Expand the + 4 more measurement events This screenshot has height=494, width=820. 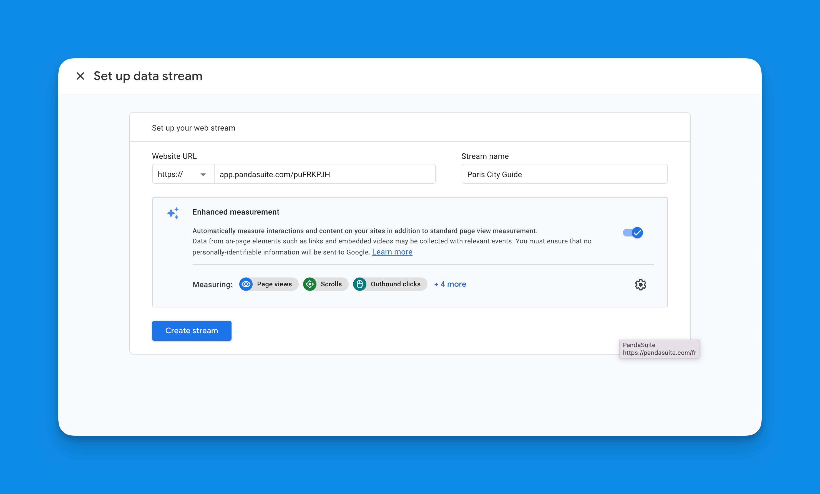point(450,284)
